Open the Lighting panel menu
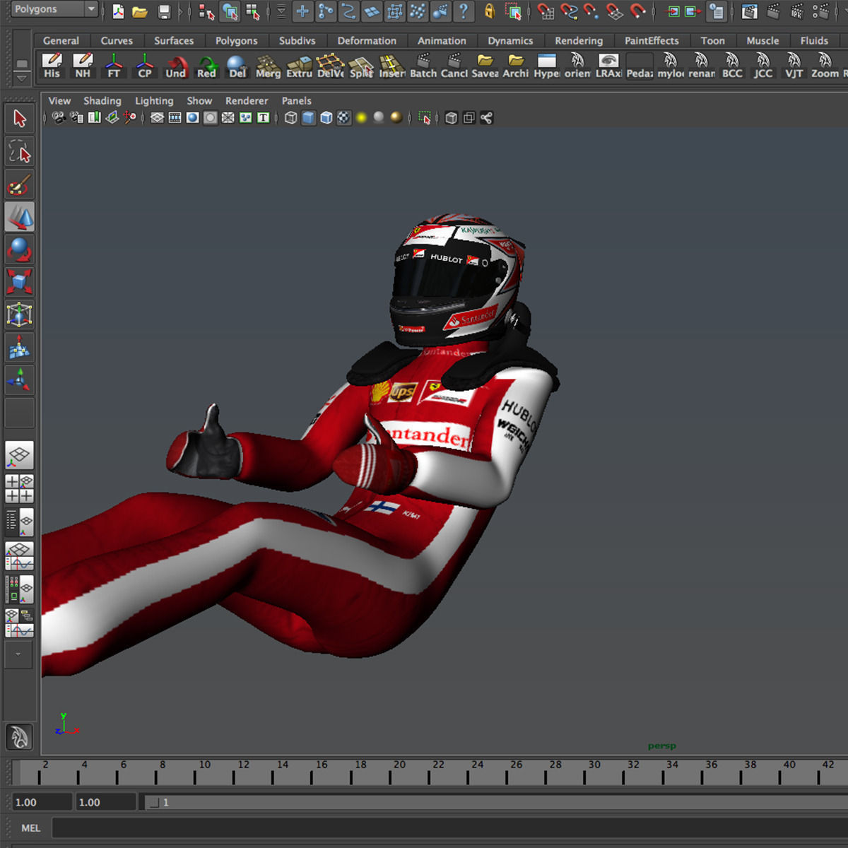This screenshot has height=848, width=848. coord(154,101)
